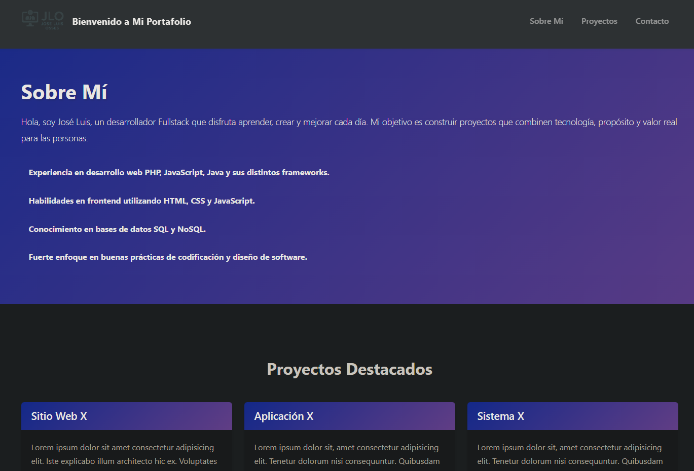The height and width of the screenshot is (471, 694).
Task: Click the Sitio Web X description text
Action: point(124,454)
